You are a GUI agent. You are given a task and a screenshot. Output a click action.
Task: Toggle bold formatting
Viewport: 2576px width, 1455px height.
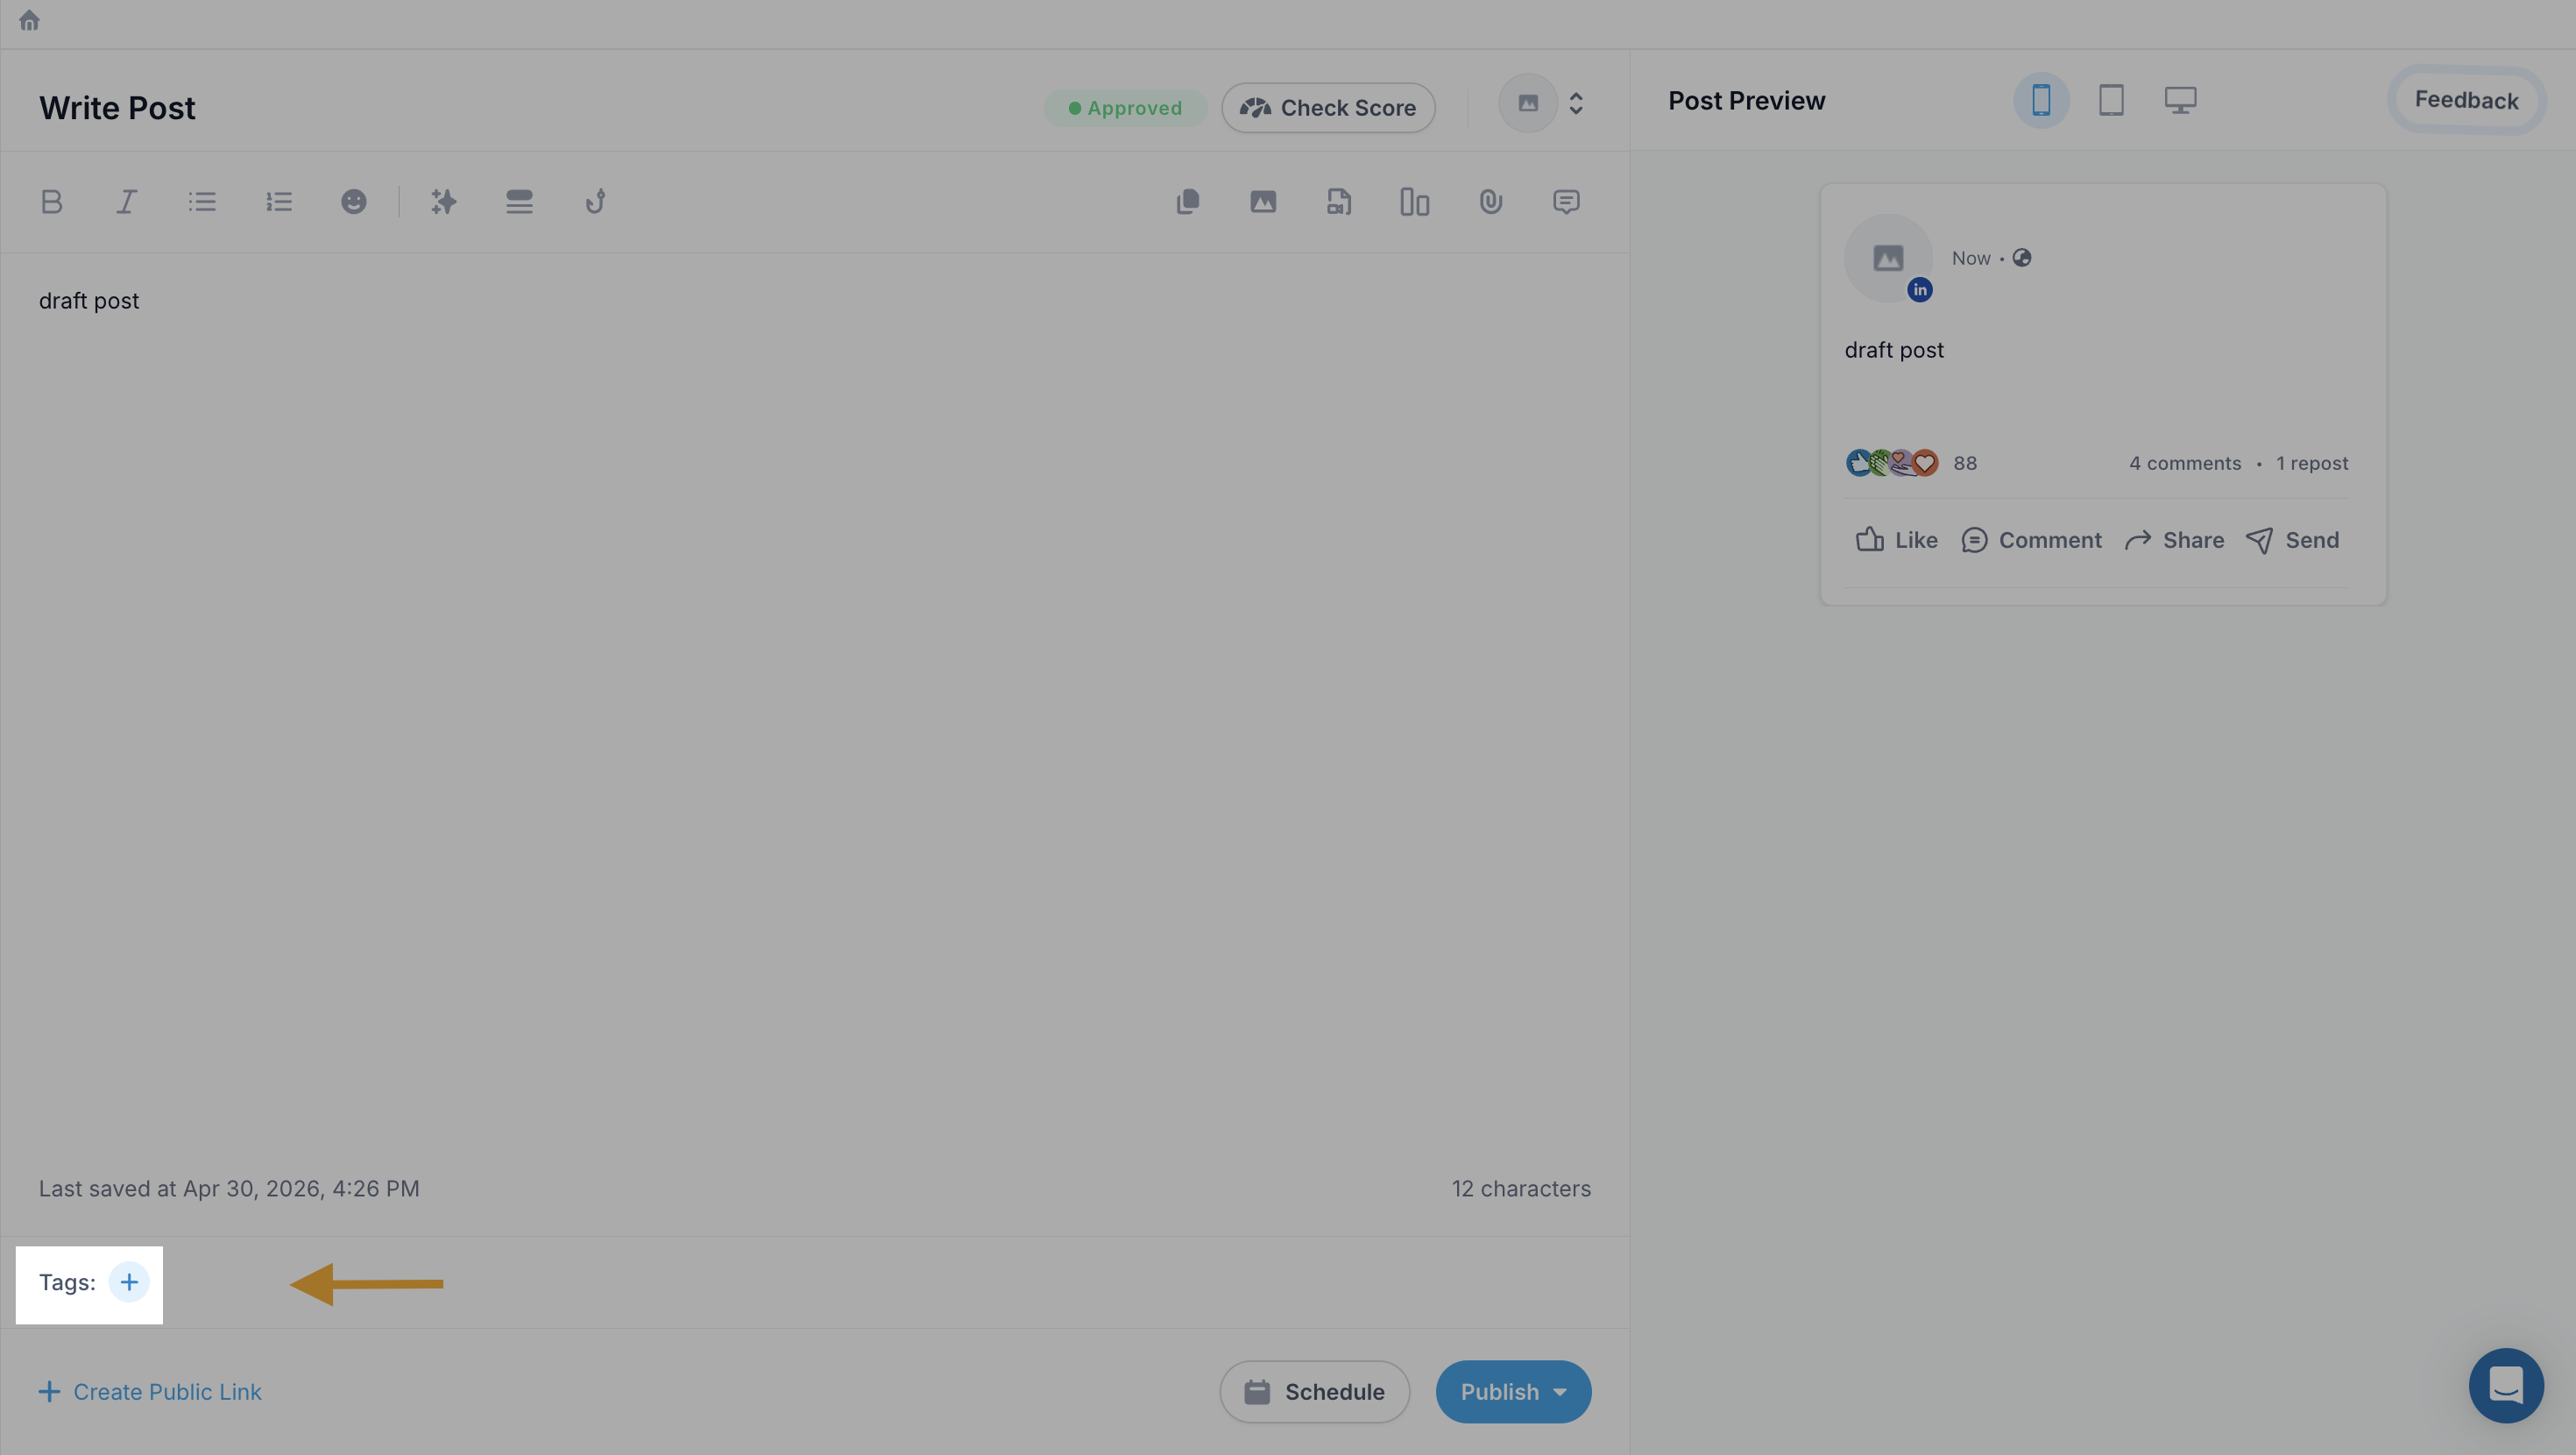click(52, 202)
